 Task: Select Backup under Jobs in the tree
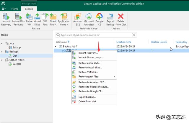point(17,47)
